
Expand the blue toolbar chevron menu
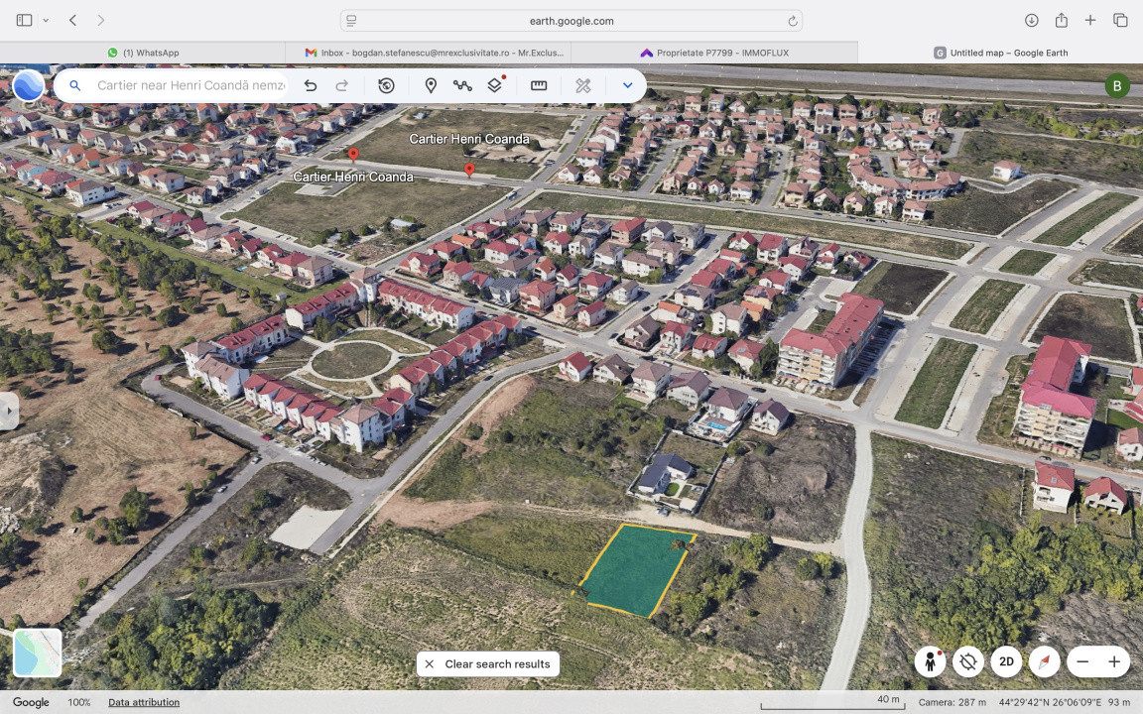(627, 86)
